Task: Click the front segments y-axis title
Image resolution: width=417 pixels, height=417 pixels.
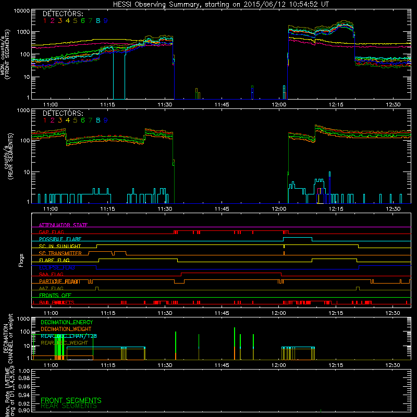Action: [x=5, y=54]
